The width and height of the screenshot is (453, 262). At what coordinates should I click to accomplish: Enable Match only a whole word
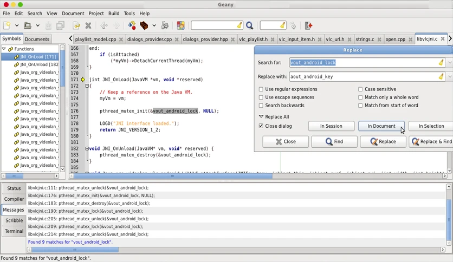pyautogui.click(x=360, y=97)
